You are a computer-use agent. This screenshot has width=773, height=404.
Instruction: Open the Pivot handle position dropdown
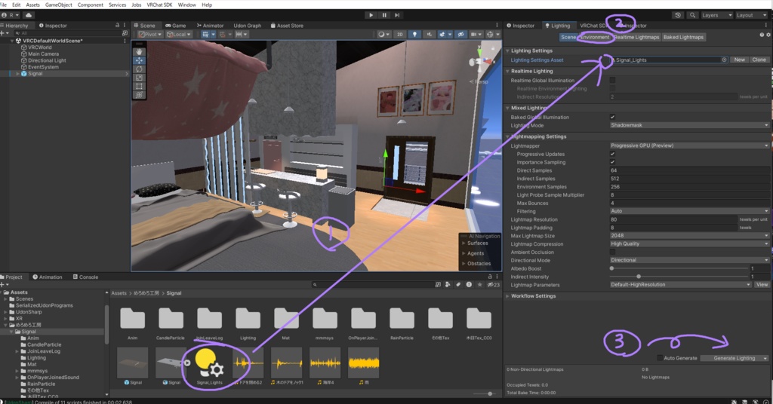coord(150,35)
